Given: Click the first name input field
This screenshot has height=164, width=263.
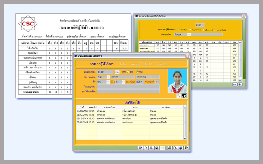Looking at the screenshot, I should click(x=123, y=77).
